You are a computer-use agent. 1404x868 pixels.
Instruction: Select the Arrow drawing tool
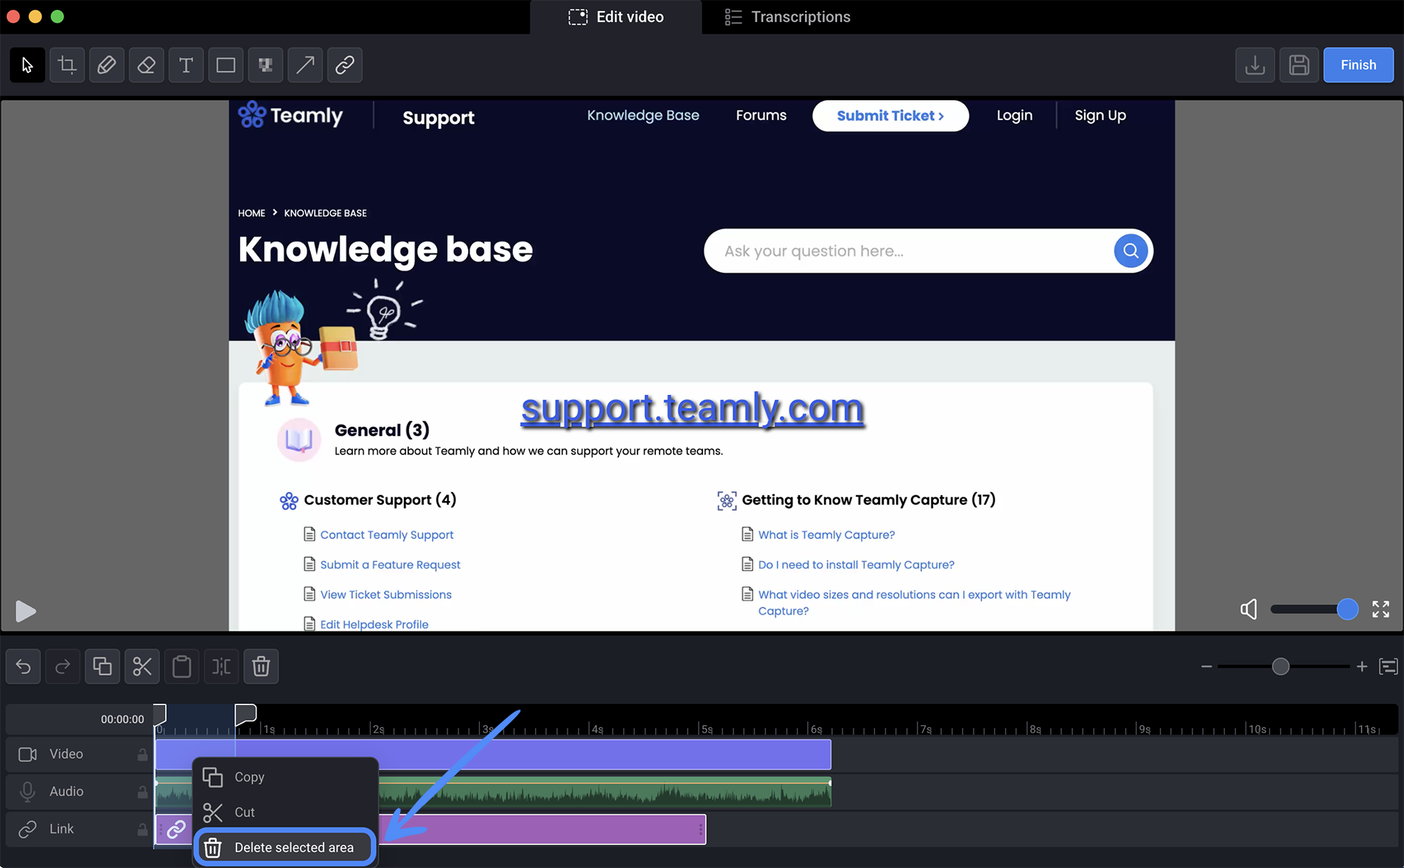(305, 65)
